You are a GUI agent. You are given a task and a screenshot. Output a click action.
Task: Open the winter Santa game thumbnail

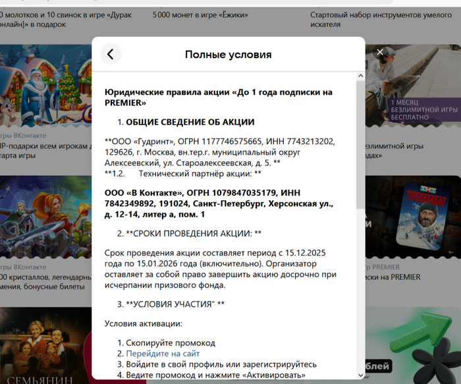click(46, 84)
